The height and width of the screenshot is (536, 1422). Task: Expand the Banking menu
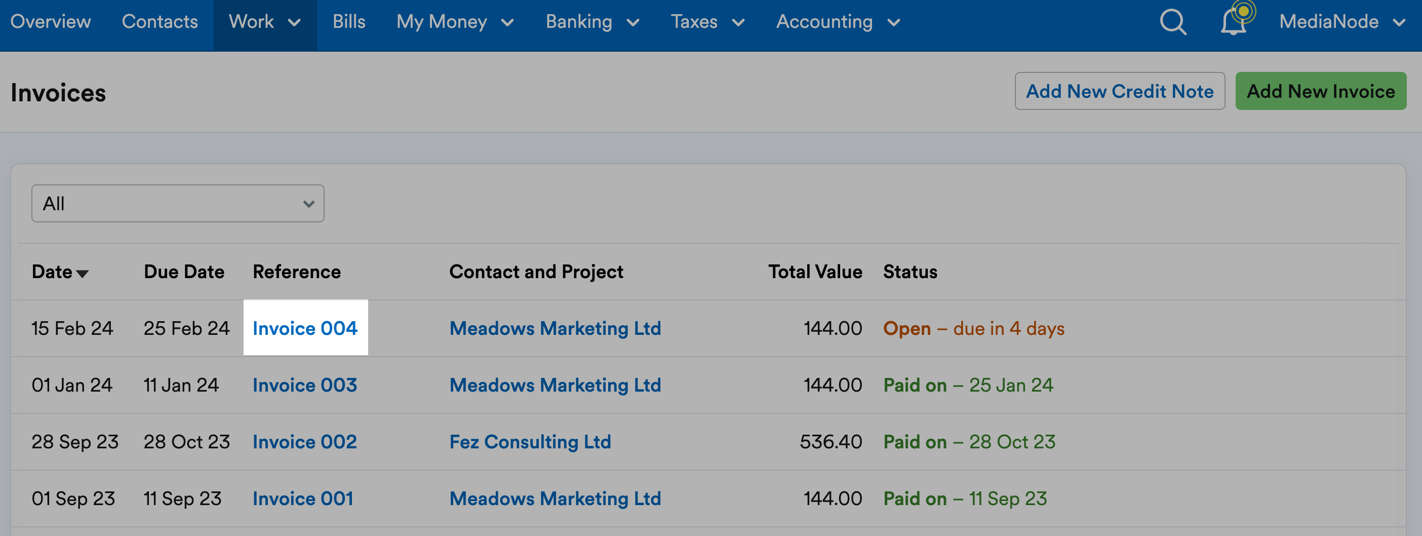[x=592, y=22]
